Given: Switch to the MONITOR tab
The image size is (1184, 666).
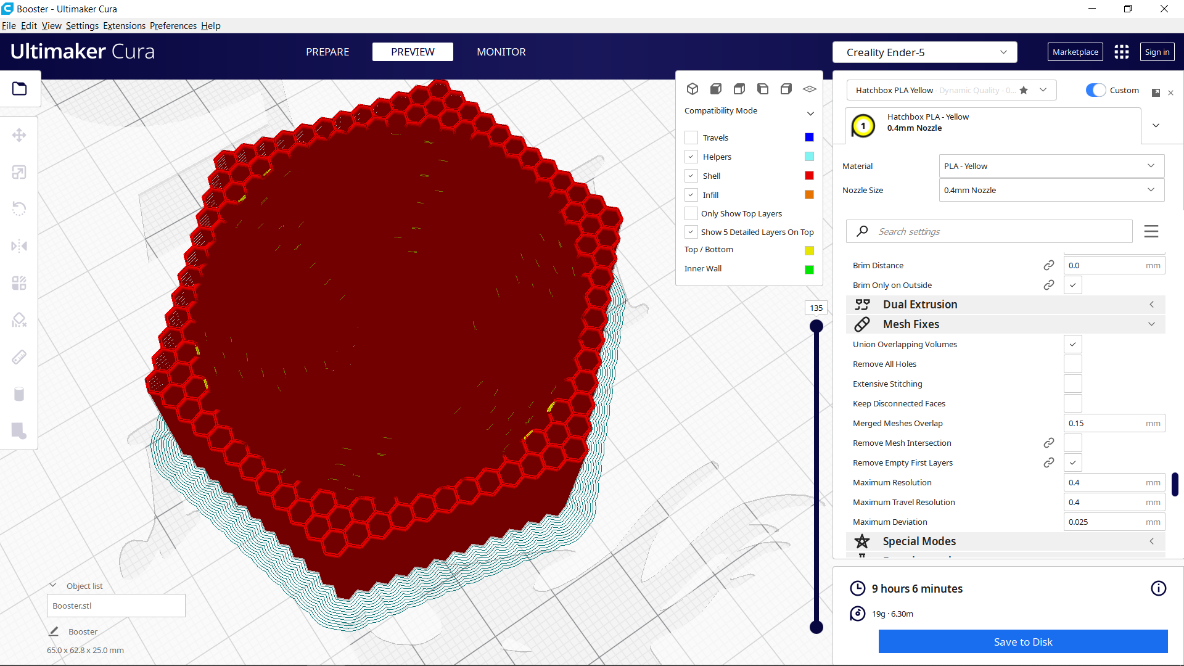Looking at the screenshot, I should (x=501, y=52).
